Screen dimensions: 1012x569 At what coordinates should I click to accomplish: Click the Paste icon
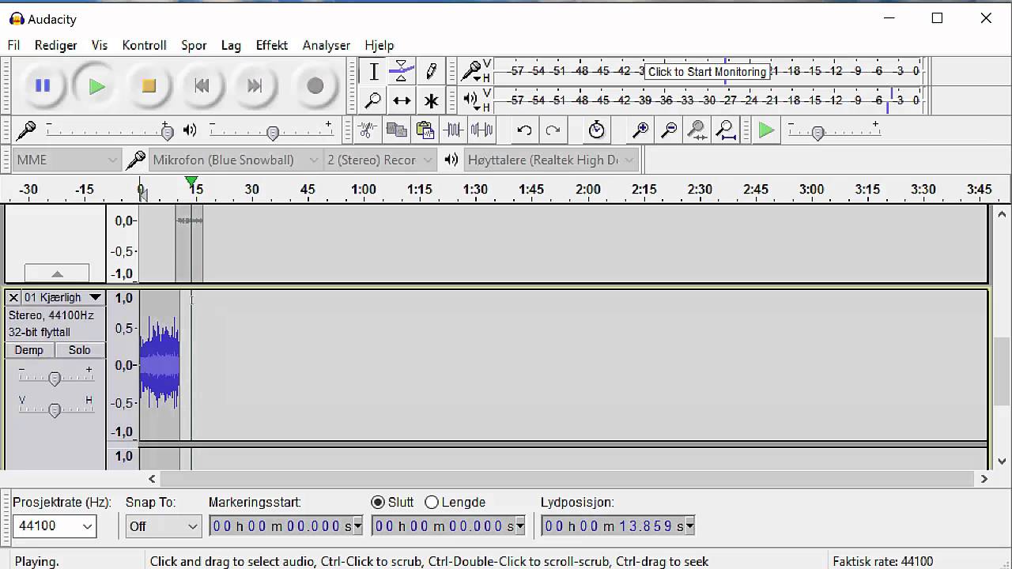pyautogui.click(x=425, y=130)
